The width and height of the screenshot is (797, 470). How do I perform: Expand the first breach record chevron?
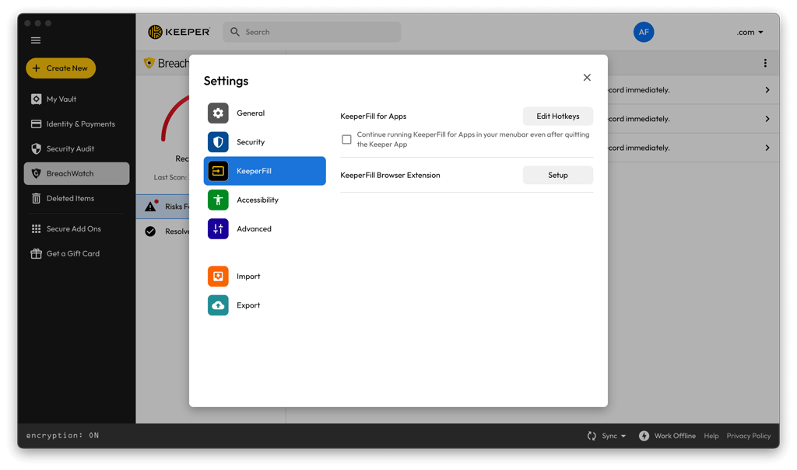pos(767,90)
